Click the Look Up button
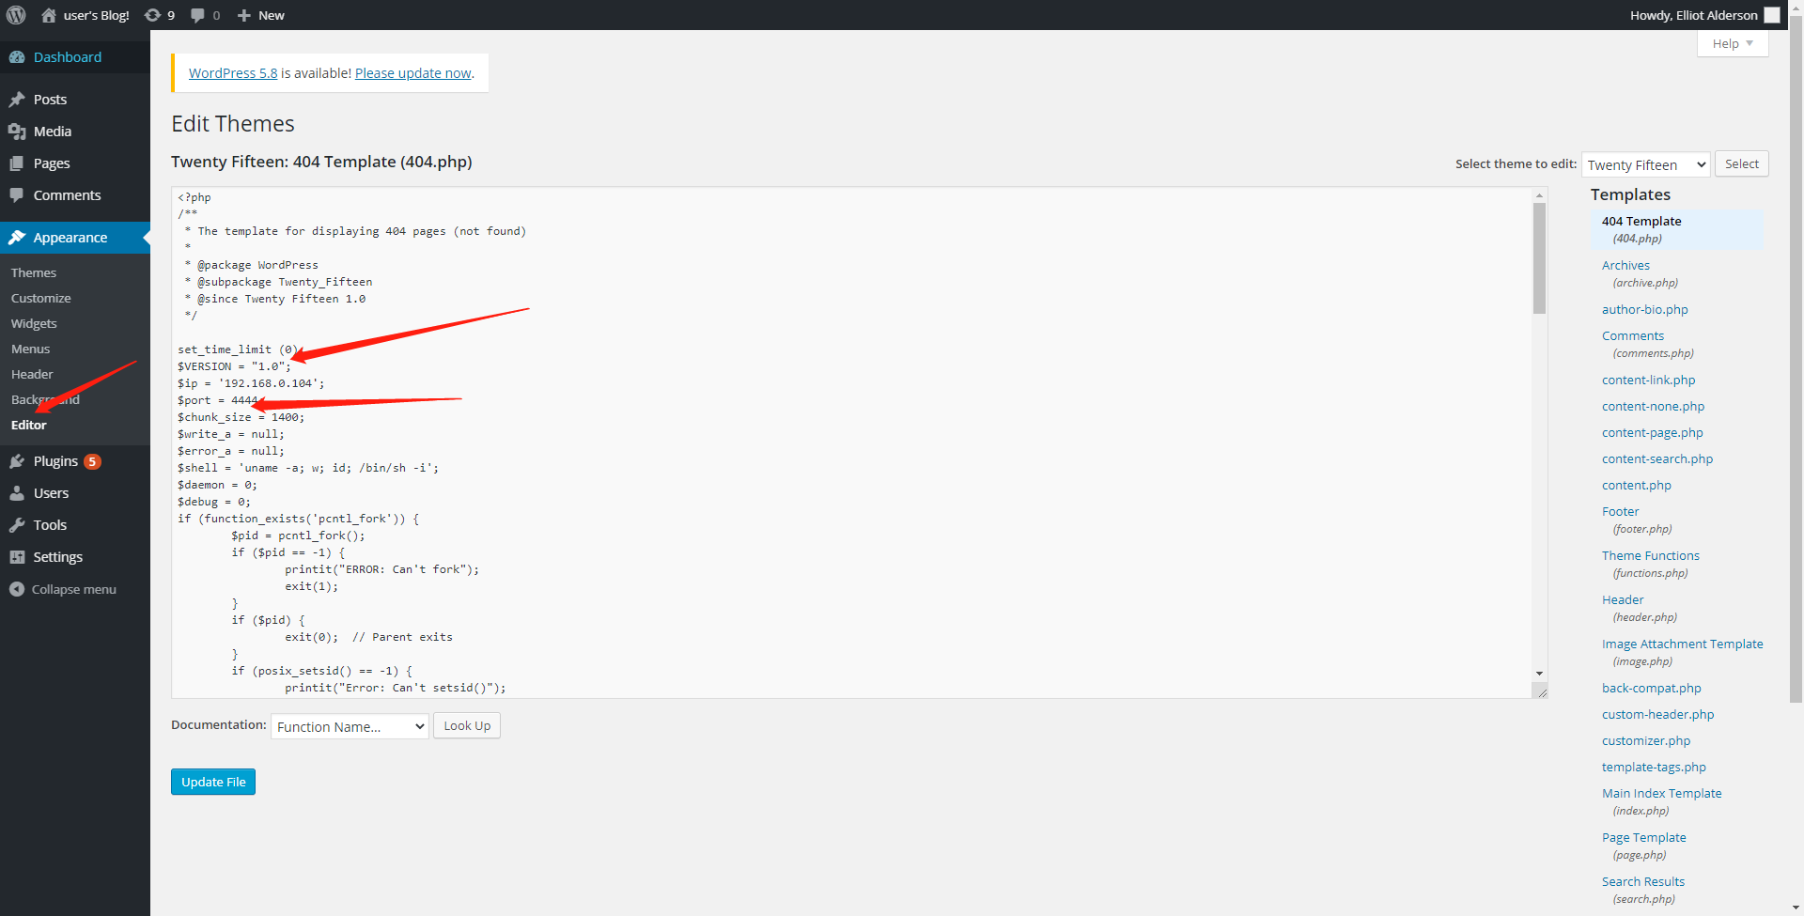1804x916 pixels. [467, 725]
